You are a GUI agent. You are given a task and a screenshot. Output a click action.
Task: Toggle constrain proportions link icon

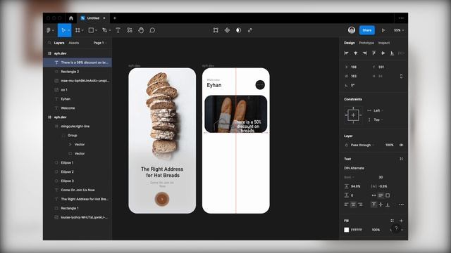pos(401,76)
